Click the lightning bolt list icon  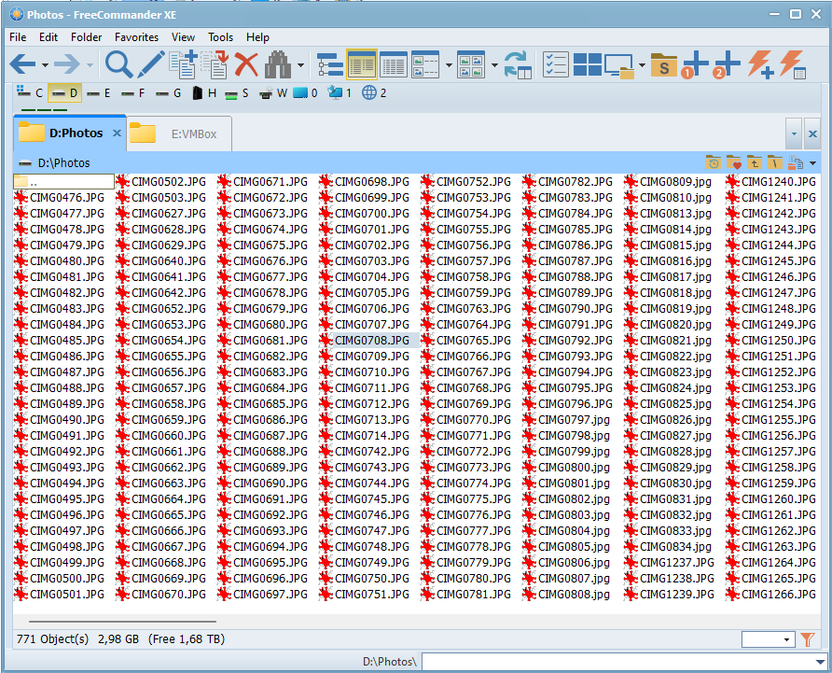tap(792, 64)
